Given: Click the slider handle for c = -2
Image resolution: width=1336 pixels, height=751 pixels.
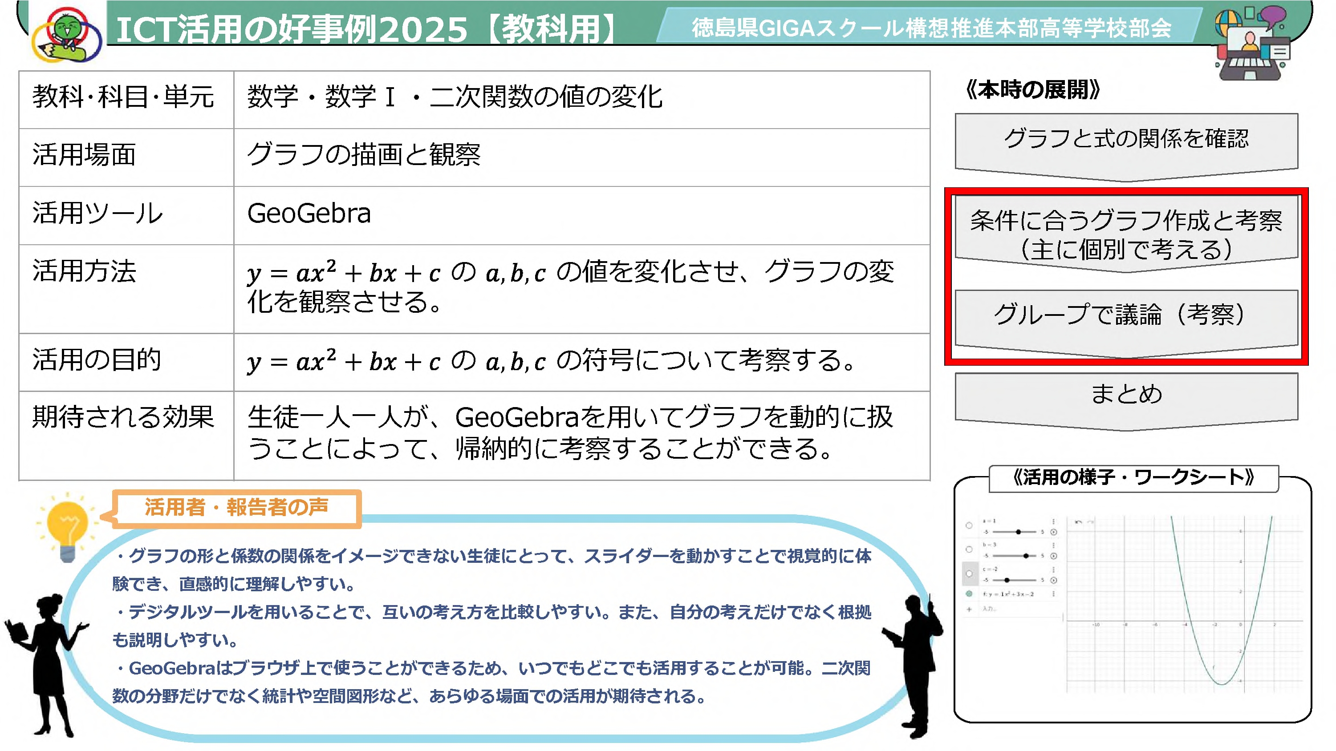Looking at the screenshot, I should coord(1007,581).
